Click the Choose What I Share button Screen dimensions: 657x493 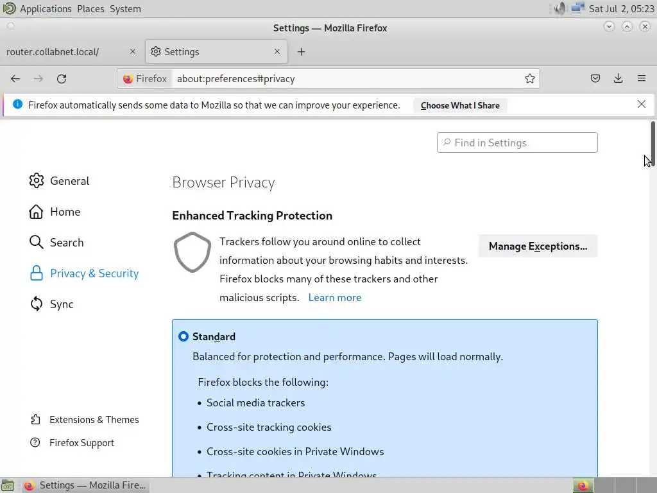point(460,105)
